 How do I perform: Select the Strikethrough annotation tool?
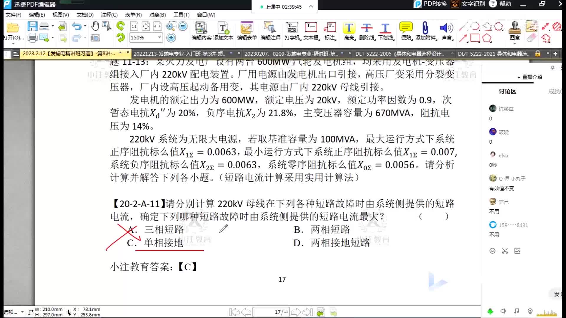click(367, 28)
